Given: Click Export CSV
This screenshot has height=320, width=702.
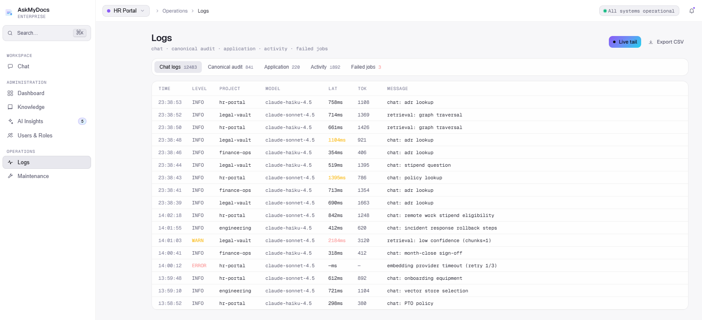Looking at the screenshot, I should (x=666, y=42).
